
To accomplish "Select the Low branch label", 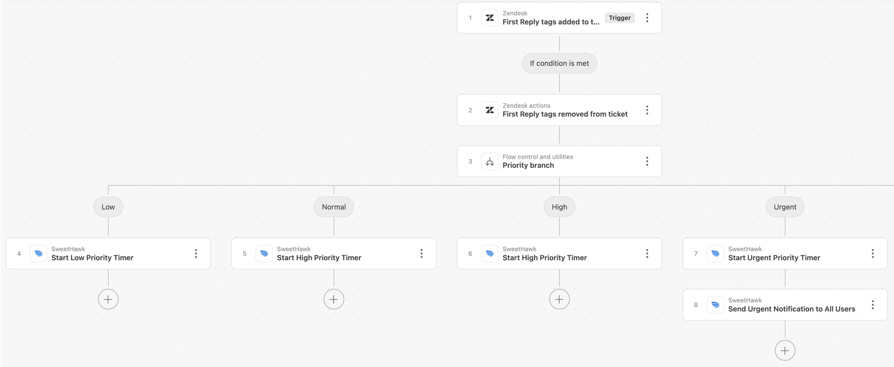I will (108, 207).
